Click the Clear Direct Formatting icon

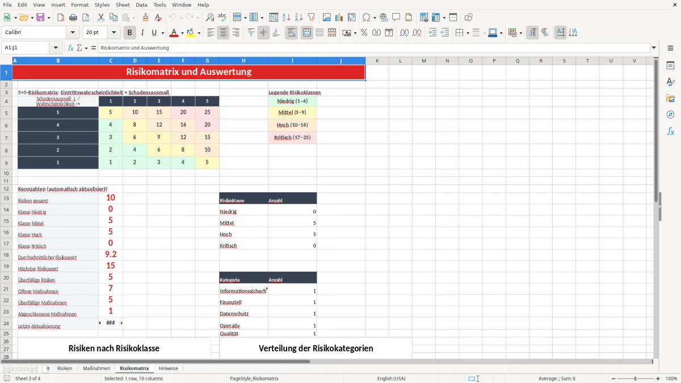[x=158, y=17]
